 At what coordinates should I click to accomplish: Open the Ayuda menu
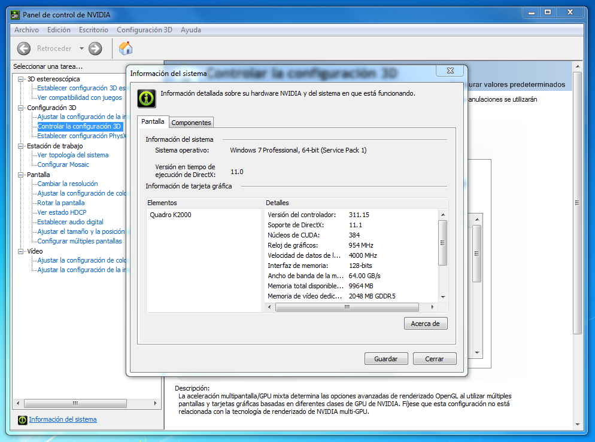191,30
